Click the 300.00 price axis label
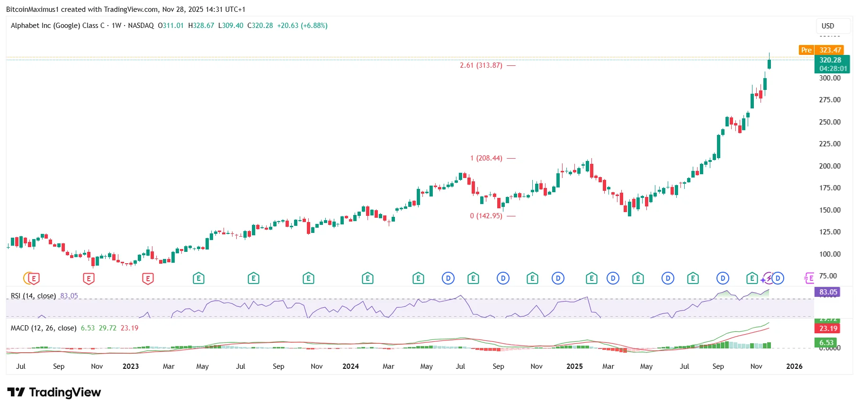 830,78
